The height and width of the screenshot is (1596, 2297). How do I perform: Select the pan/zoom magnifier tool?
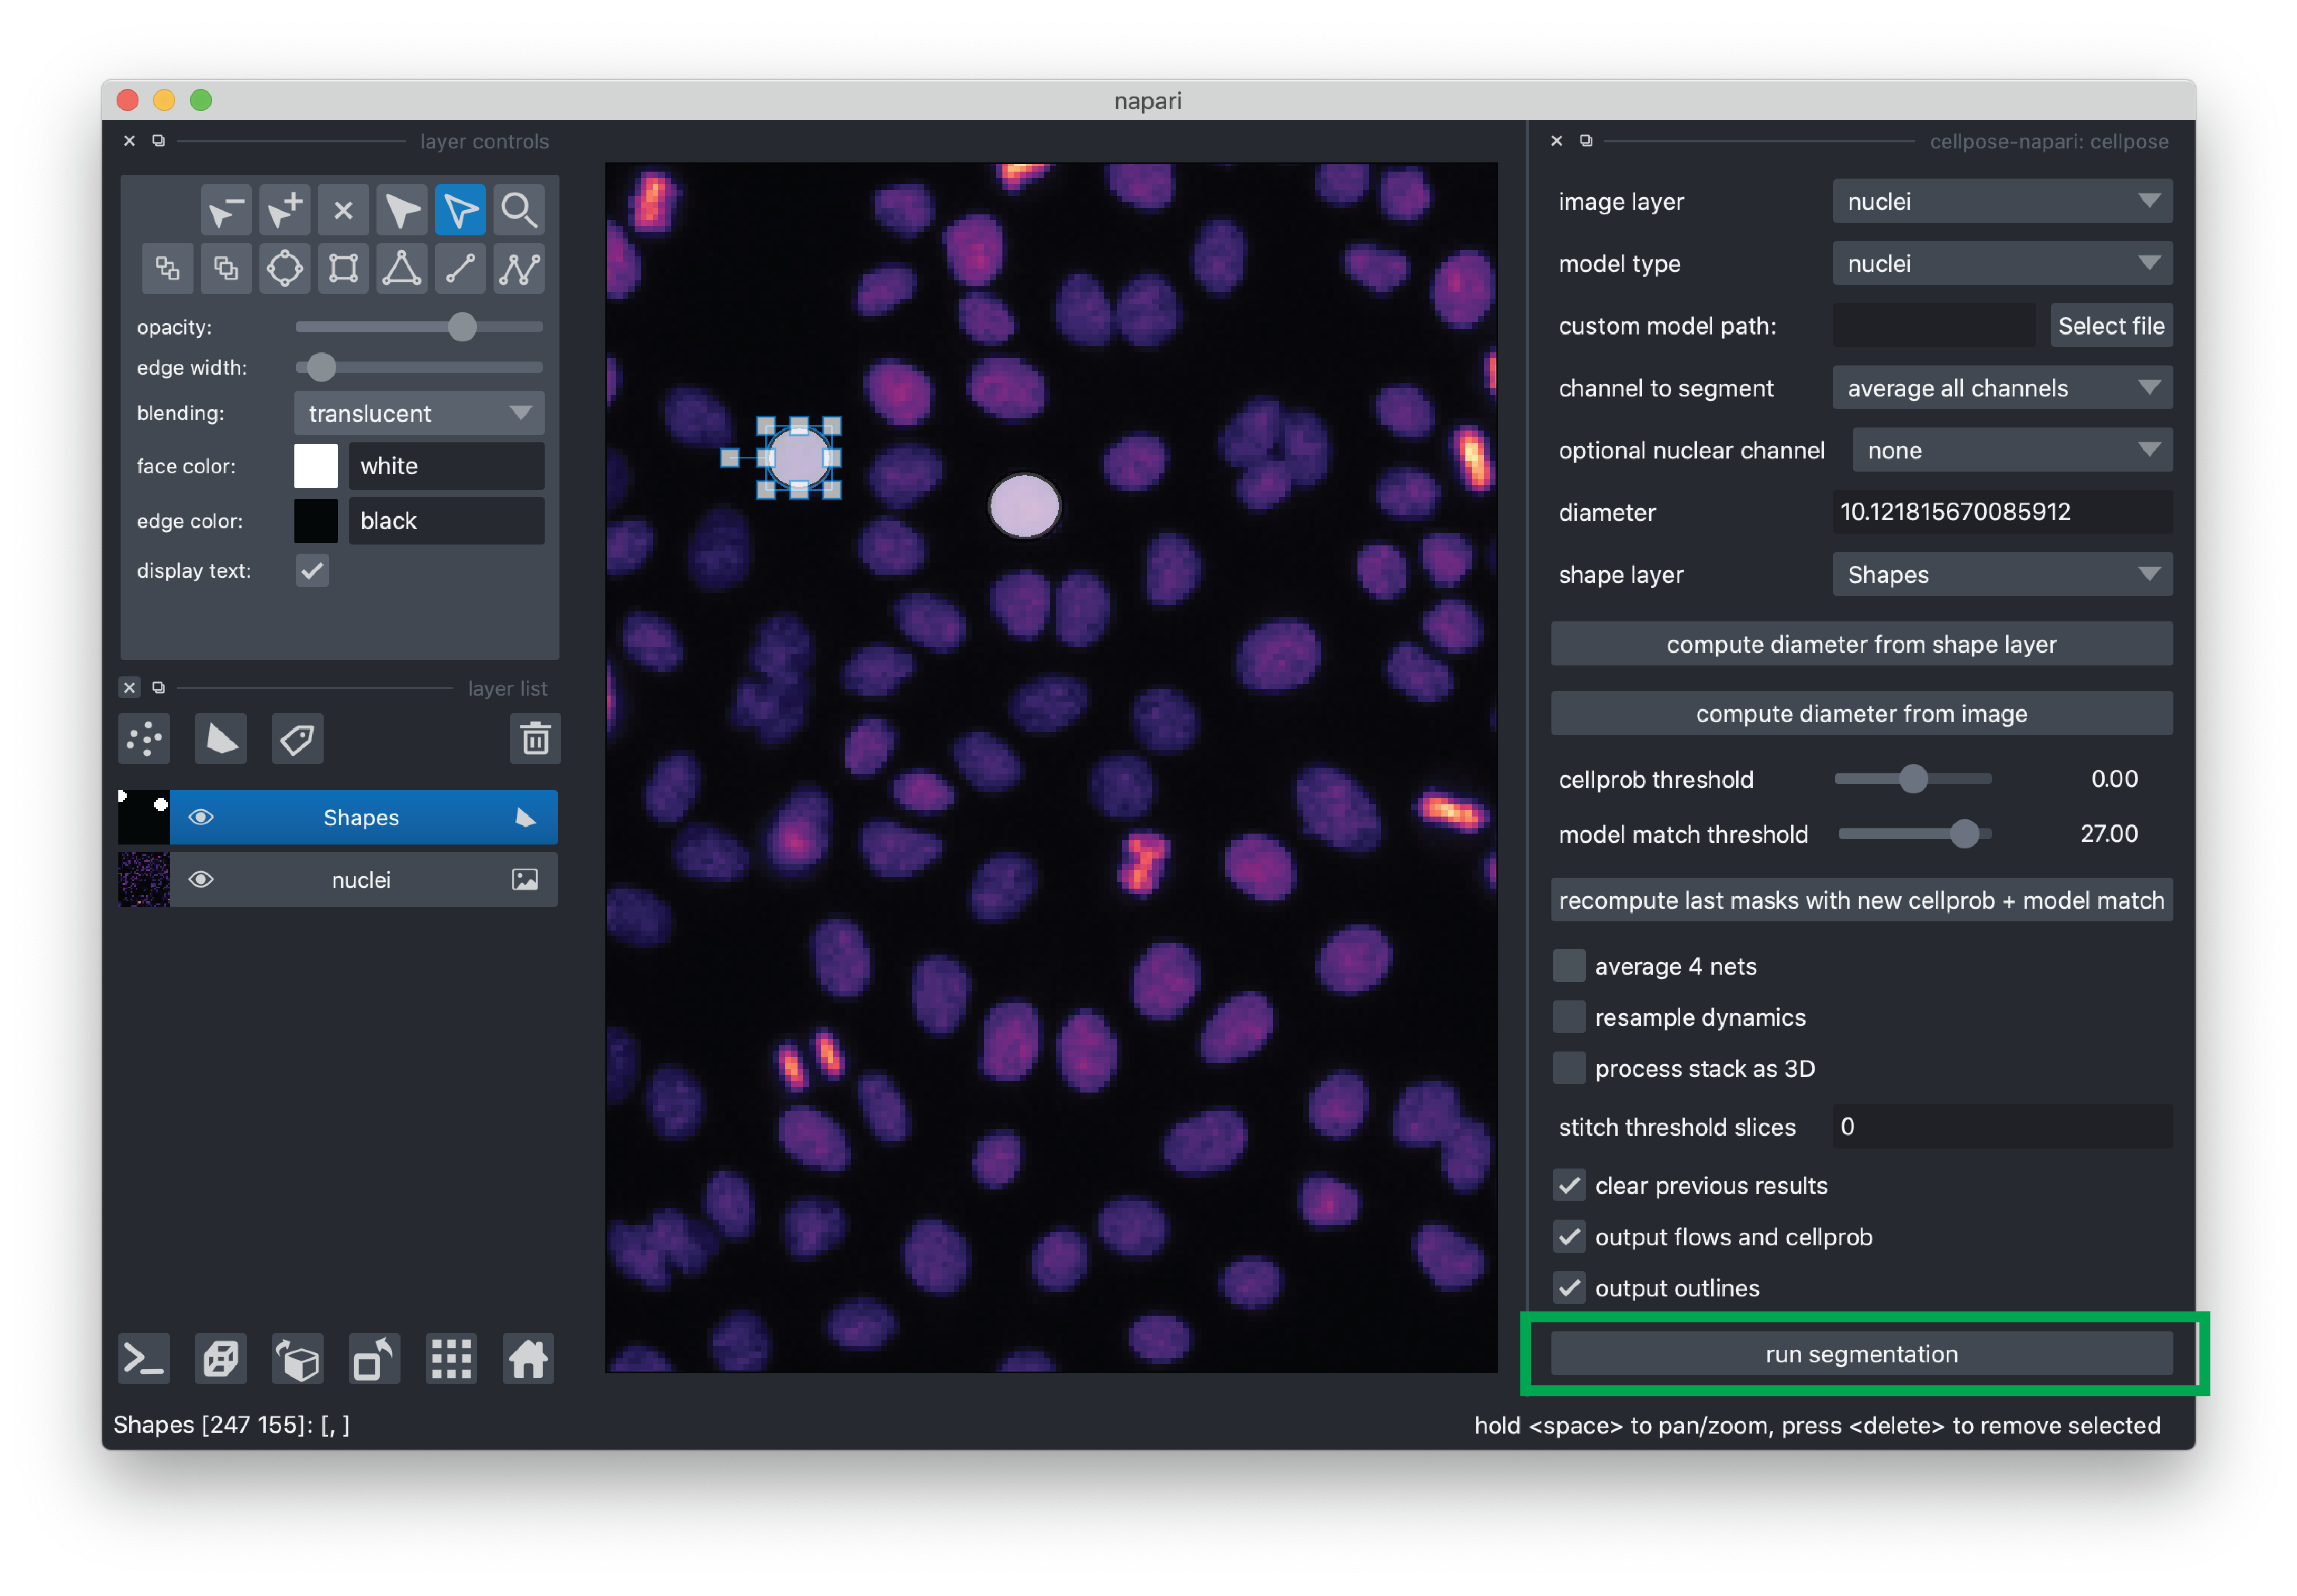pos(518,211)
